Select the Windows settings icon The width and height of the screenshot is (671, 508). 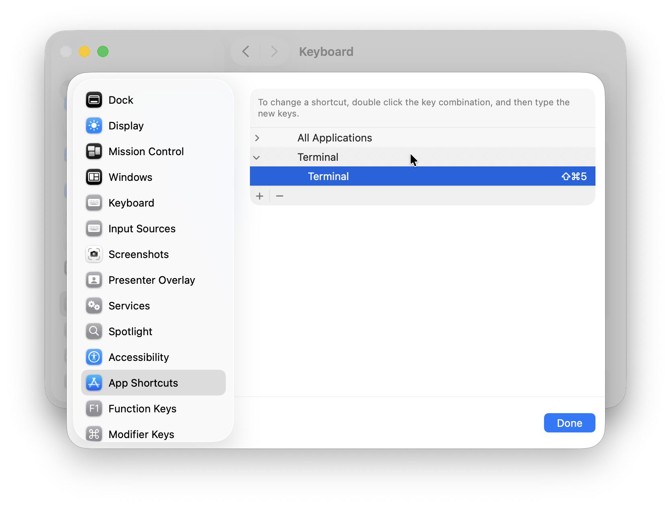94,177
